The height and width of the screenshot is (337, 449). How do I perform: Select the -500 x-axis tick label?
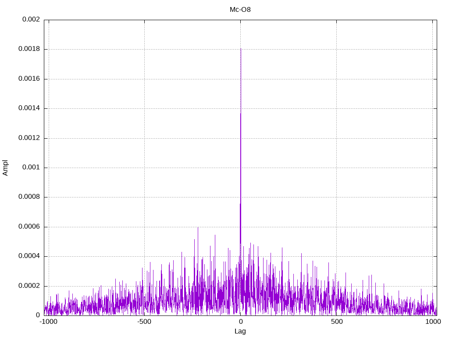(x=144, y=322)
